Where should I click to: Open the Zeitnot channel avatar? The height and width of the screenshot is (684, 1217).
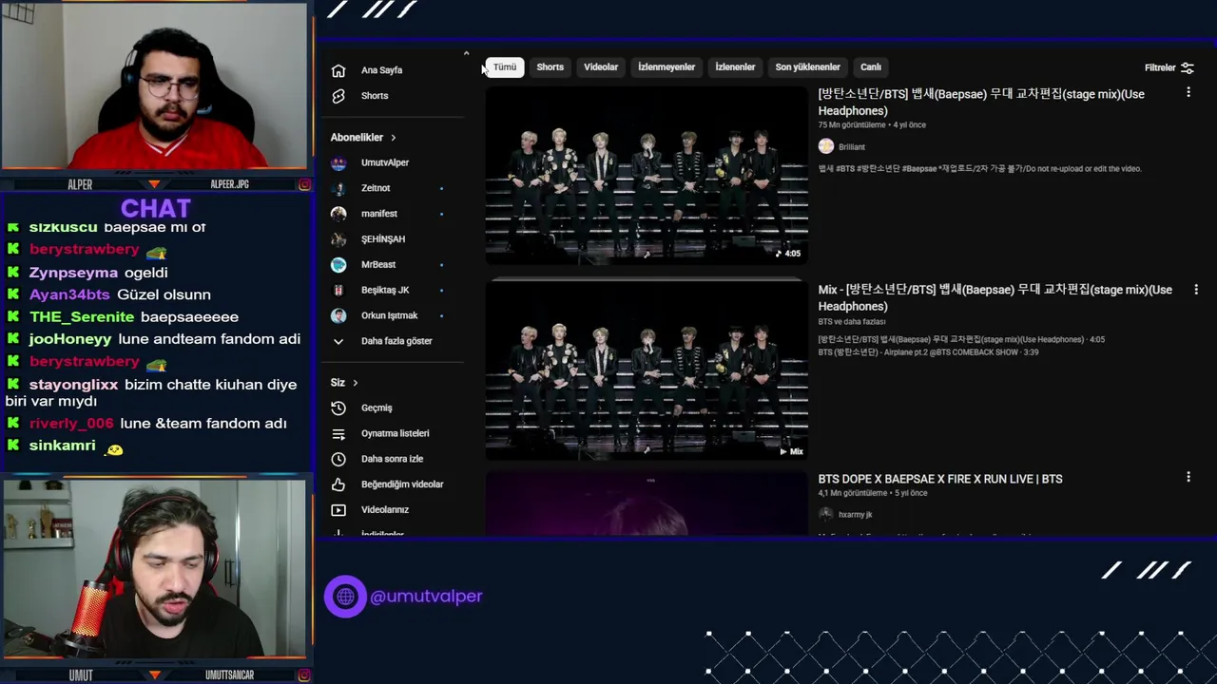338,188
